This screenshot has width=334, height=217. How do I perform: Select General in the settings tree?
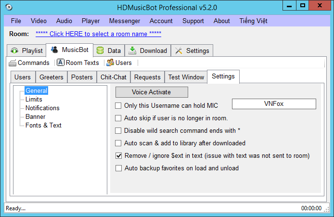36,91
